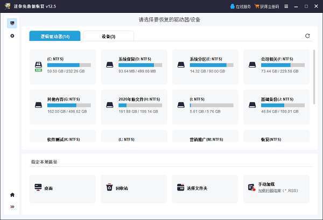323x220 pixels.
Task: Click the refresh drives icon
Action: 307,36
